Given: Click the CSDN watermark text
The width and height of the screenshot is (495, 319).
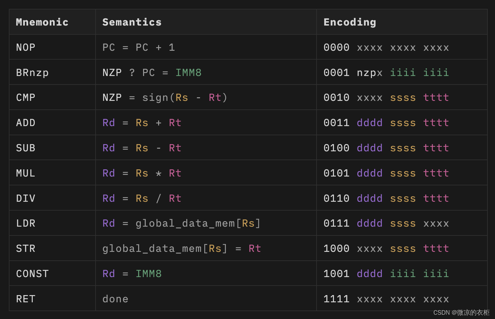Looking at the screenshot, I should tap(461, 313).
